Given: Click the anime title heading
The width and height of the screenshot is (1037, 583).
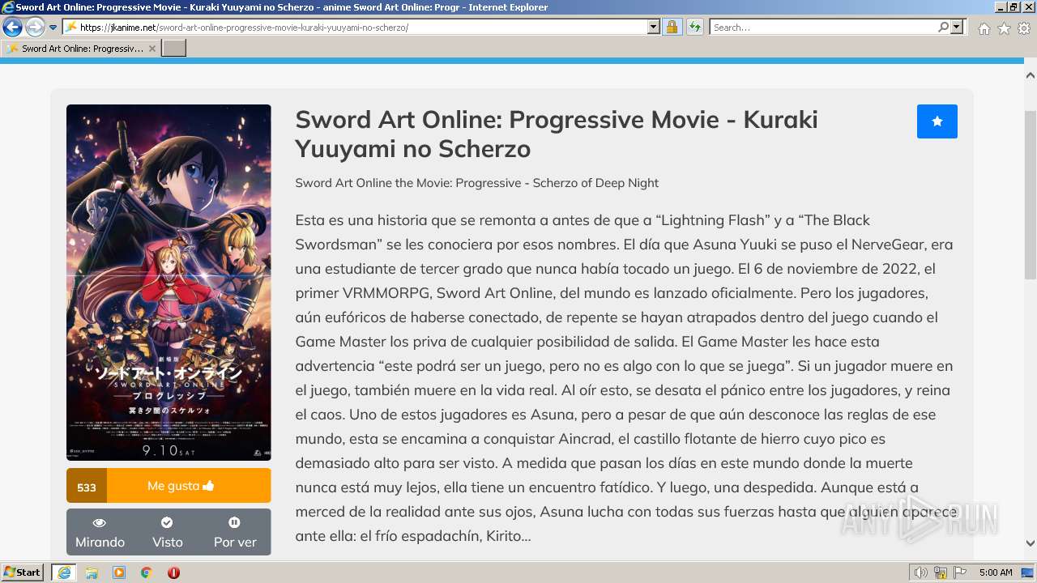Looking at the screenshot, I should (x=557, y=134).
